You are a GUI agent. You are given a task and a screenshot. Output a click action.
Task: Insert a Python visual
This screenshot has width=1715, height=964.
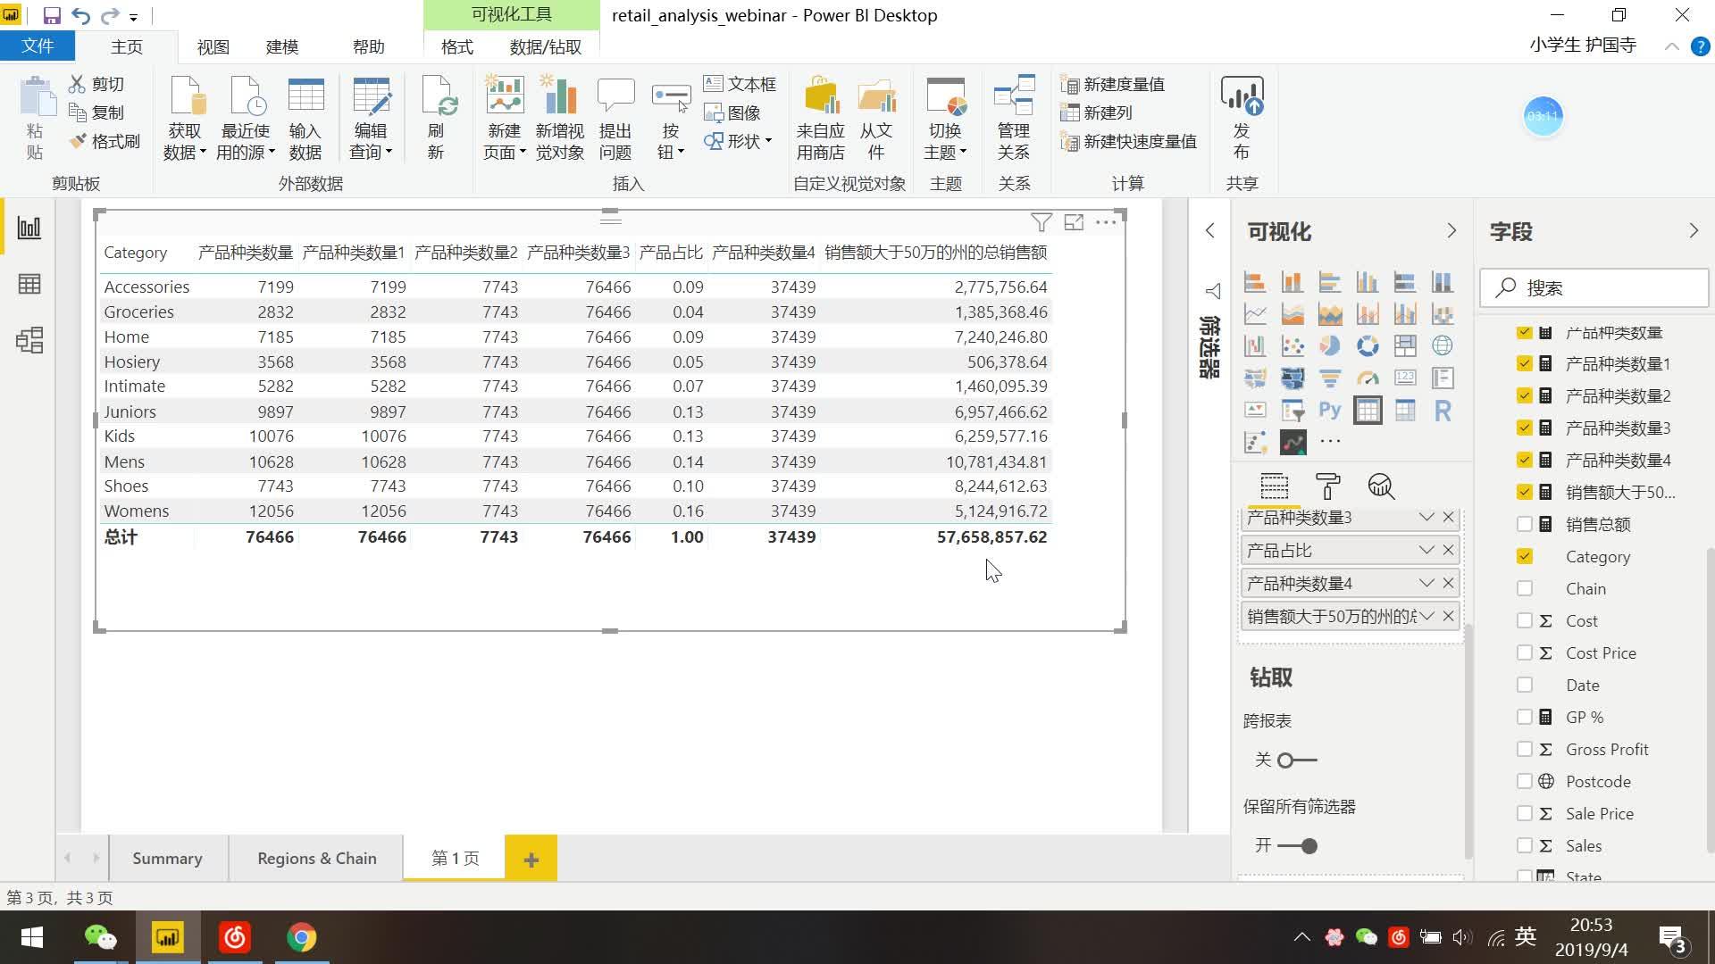click(x=1329, y=410)
